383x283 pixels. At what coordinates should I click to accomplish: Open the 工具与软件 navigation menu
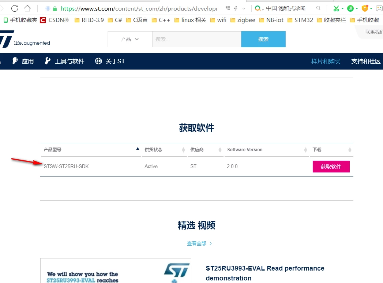(x=64, y=61)
